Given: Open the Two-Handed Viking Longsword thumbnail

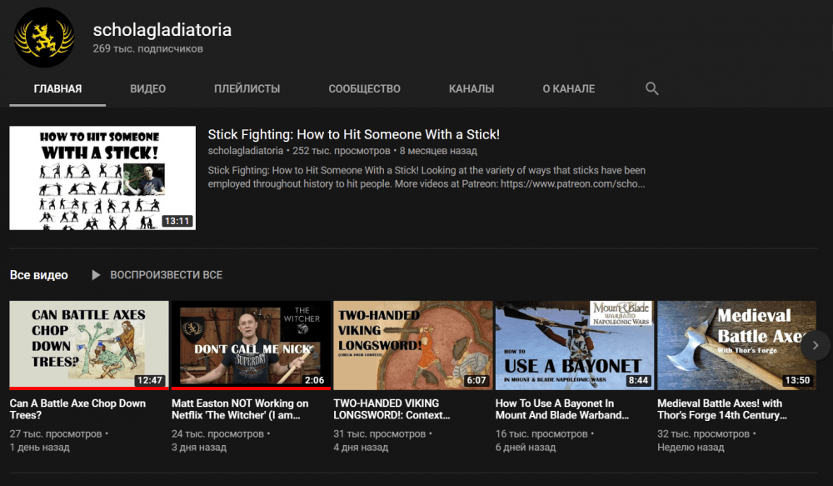Looking at the screenshot, I should (412, 344).
